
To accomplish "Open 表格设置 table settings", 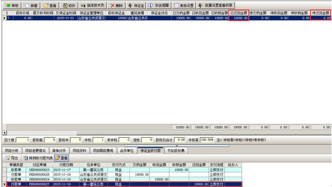I will 184,6.
